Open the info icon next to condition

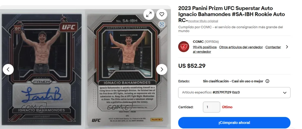click(x=267, y=81)
